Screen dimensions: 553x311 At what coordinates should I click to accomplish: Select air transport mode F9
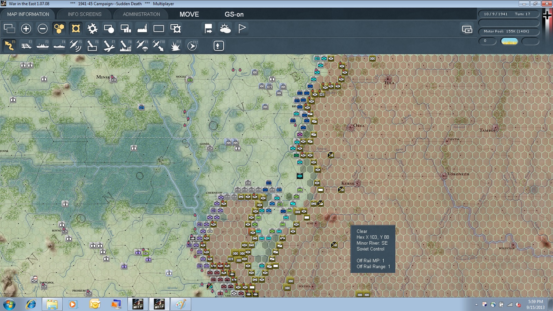[x=142, y=46]
